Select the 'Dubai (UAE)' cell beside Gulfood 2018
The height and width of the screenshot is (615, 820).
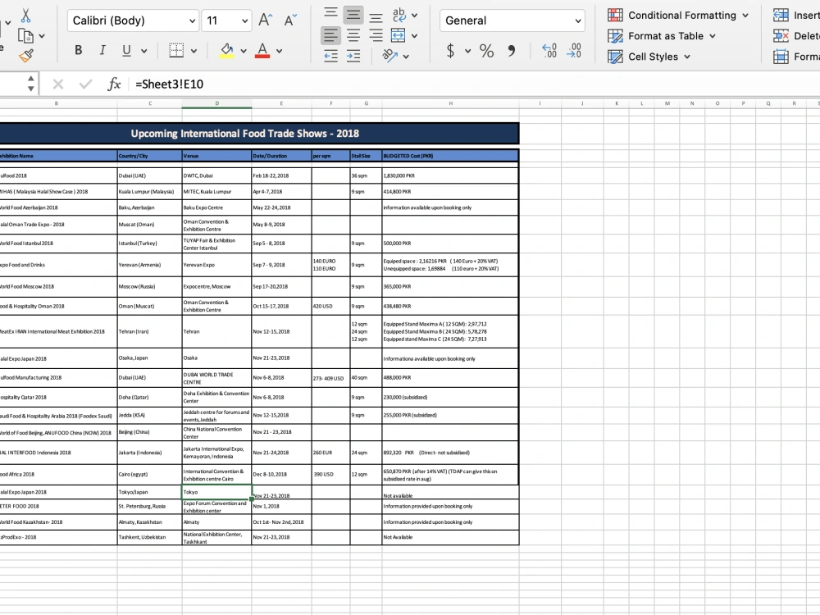tap(150, 175)
